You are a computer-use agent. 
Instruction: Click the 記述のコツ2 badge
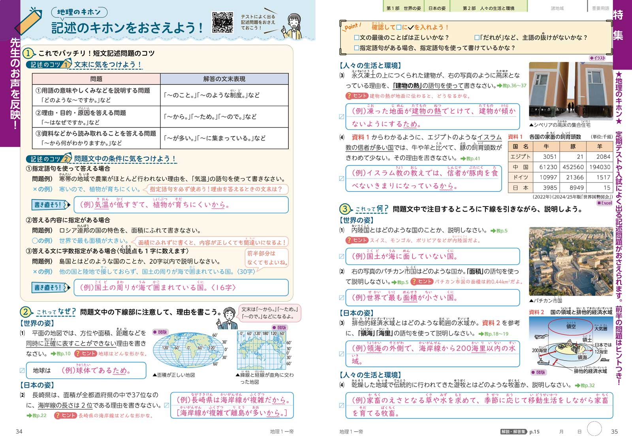(x=49, y=159)
